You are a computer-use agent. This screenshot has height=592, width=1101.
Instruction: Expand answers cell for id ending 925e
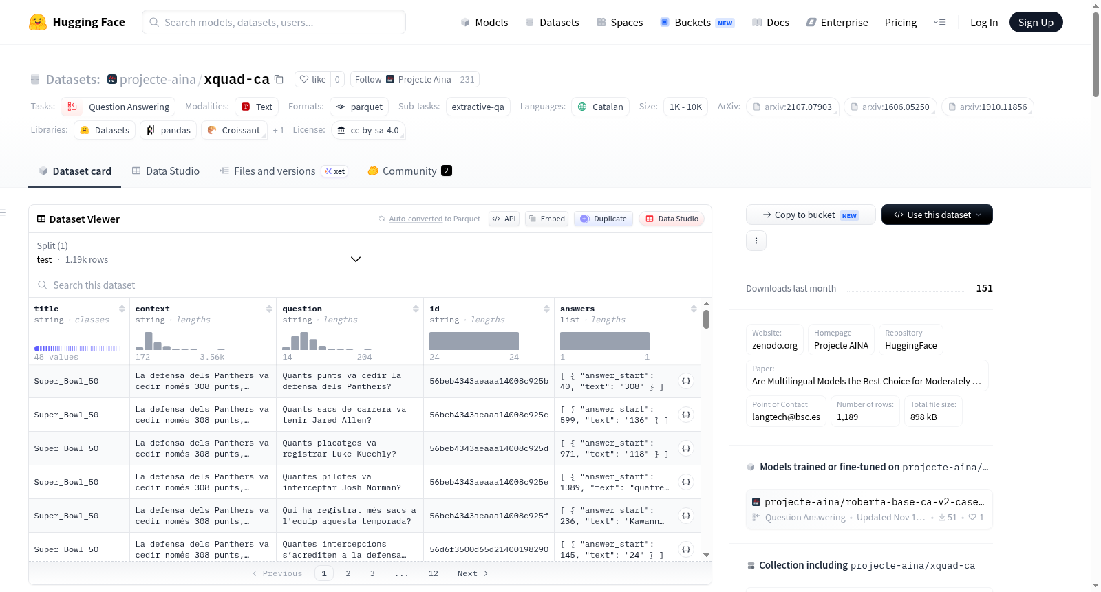[686, 482]
